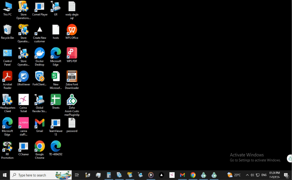292x180 pixels.
Task: Change input language via ENG indicator
Action: (264, 175)
